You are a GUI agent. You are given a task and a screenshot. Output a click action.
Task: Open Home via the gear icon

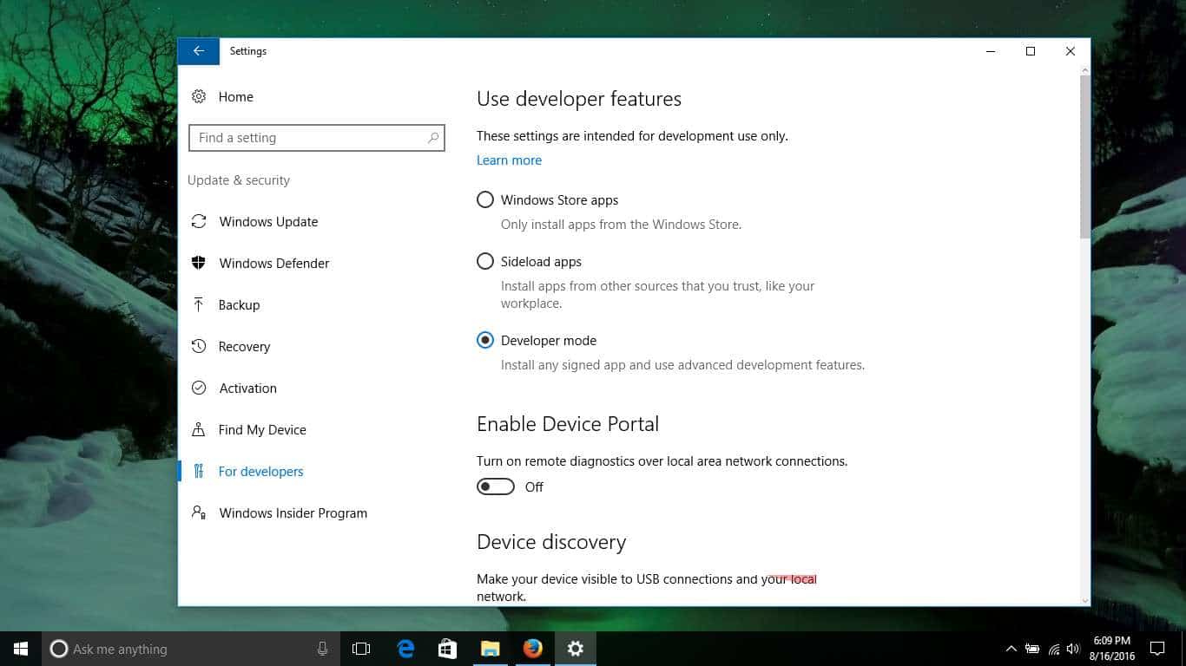point(199,97)
